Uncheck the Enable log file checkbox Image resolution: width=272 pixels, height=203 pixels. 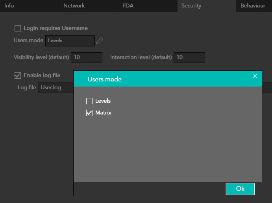coord(18,75)
